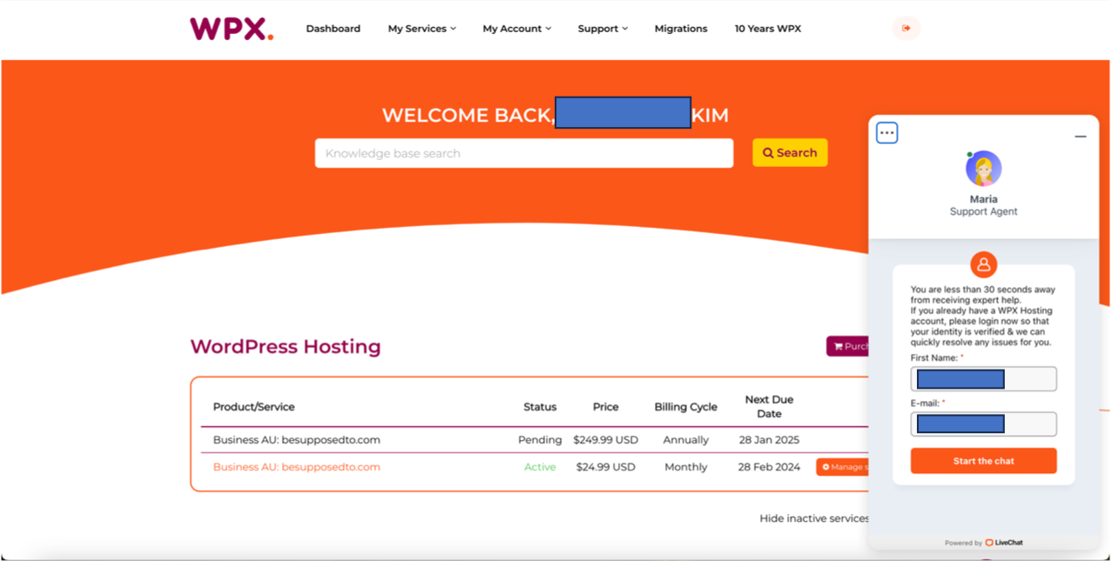Open the LiveChat powered-by link
Image resolution: width=1112 pixels, height=561 pixels.
coord(1004,543)
